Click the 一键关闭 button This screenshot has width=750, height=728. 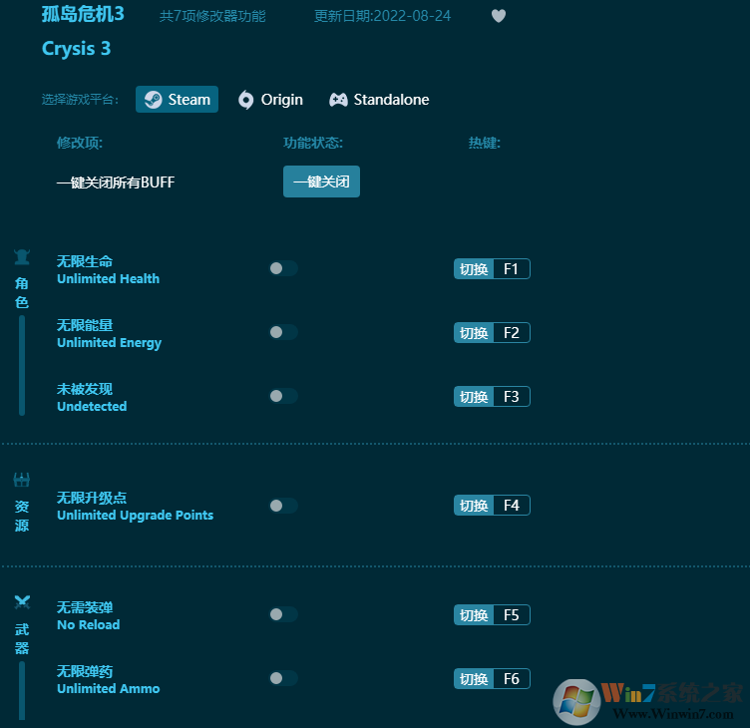pos(321,182)
